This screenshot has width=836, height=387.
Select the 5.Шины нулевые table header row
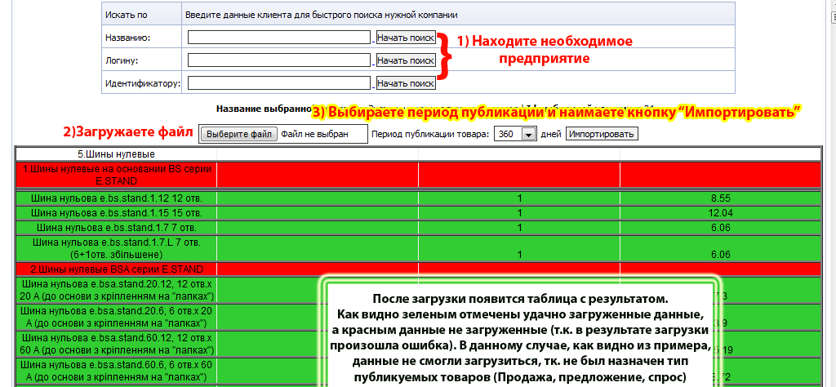point(116,154)
